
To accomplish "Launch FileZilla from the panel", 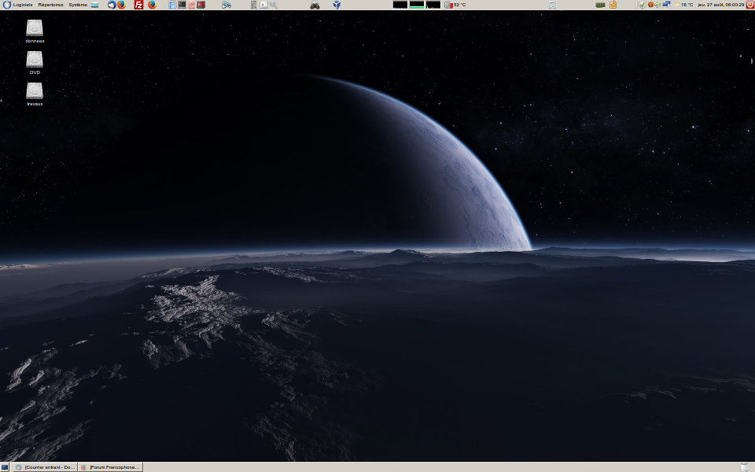I will tap(138, 5).
